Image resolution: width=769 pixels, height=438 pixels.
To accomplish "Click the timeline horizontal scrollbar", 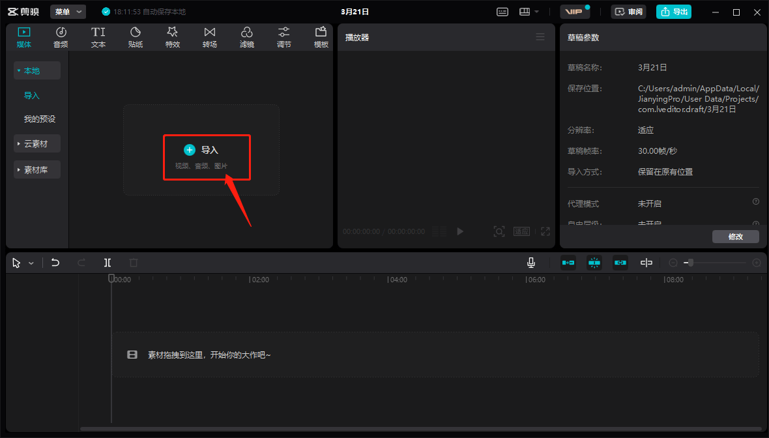I will (x=420, y=429).
